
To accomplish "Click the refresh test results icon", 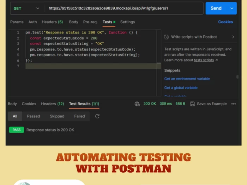I will [97, 116].
